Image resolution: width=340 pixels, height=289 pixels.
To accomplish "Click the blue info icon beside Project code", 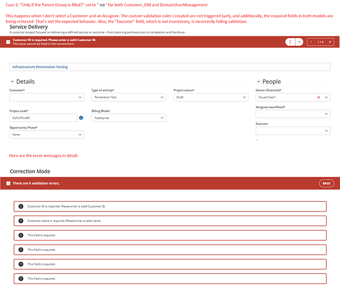I will pos(81,118).
